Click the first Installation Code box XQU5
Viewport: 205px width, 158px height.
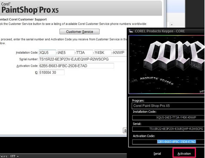(x=47, y=52)
